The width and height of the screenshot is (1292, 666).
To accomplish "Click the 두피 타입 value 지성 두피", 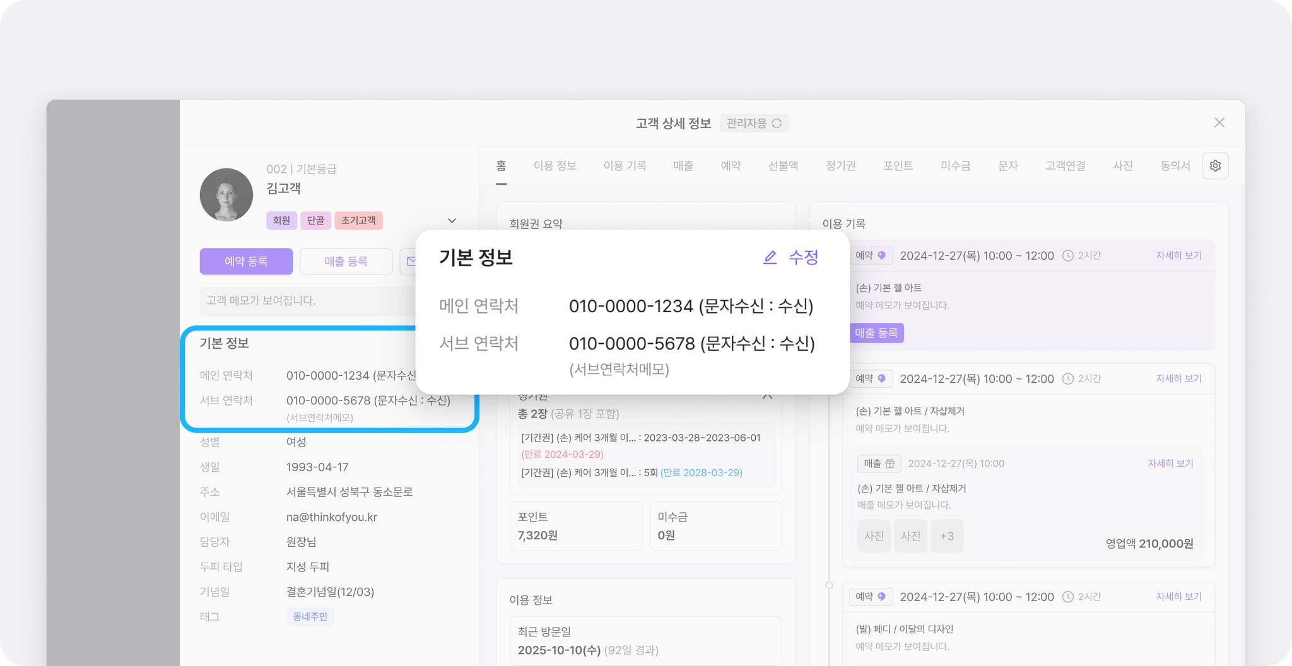I will point(308,567).
